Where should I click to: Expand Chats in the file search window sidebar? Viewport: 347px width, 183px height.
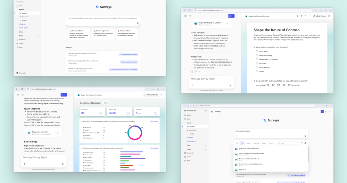pyautogui.click(x=205, y=145)
